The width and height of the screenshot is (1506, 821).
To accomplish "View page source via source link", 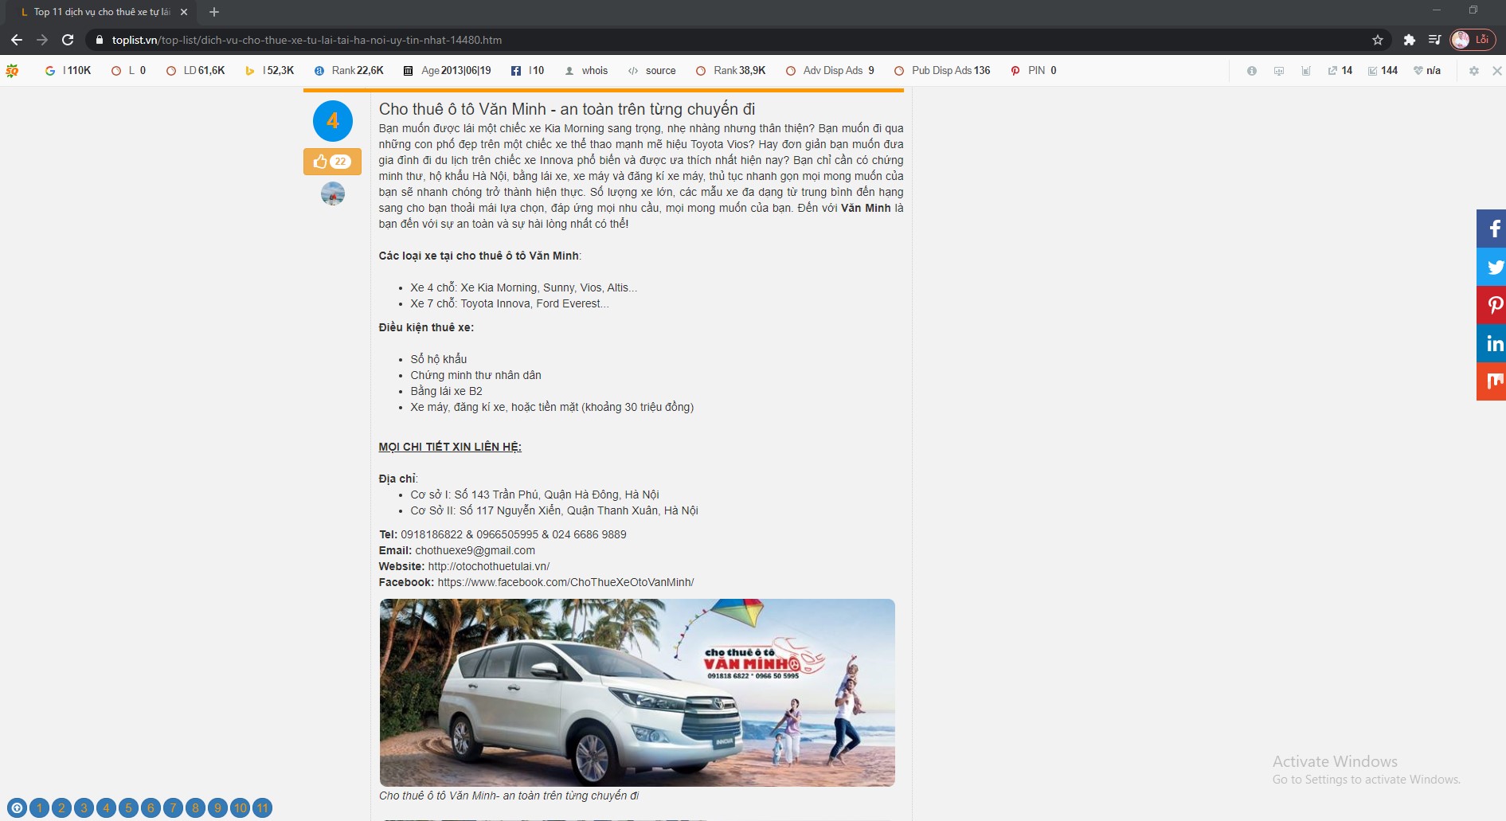I will (x=652, y=71).
